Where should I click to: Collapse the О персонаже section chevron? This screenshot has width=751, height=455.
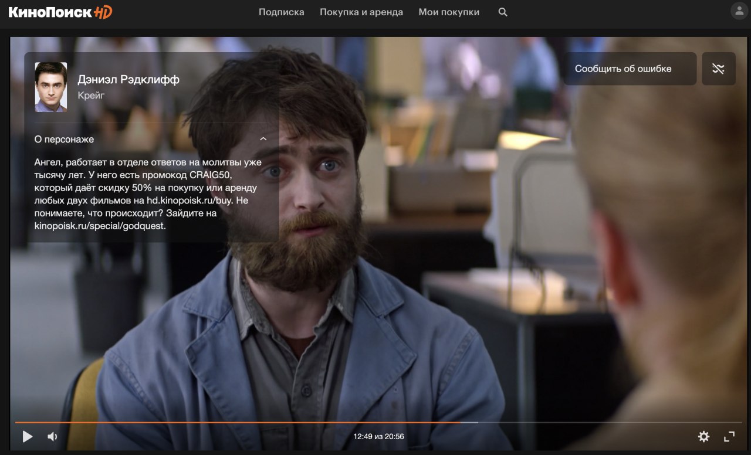[x=263, y=139]
